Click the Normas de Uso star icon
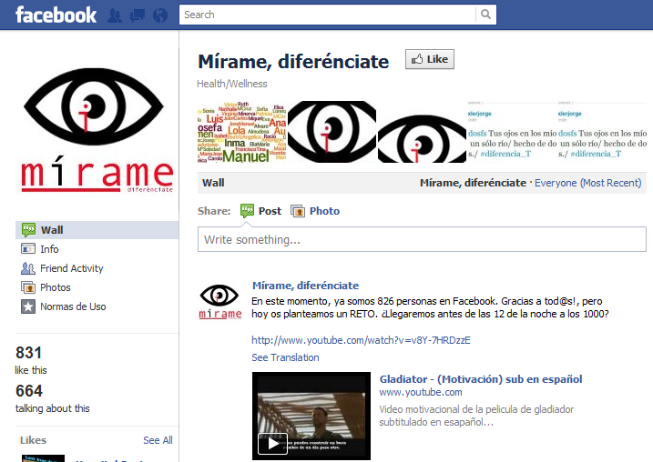This screenshot has height=462, width=653. point(28,306)
